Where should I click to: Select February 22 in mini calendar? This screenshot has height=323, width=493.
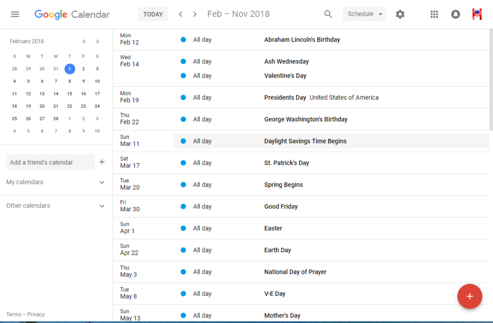tap(70, 106)
